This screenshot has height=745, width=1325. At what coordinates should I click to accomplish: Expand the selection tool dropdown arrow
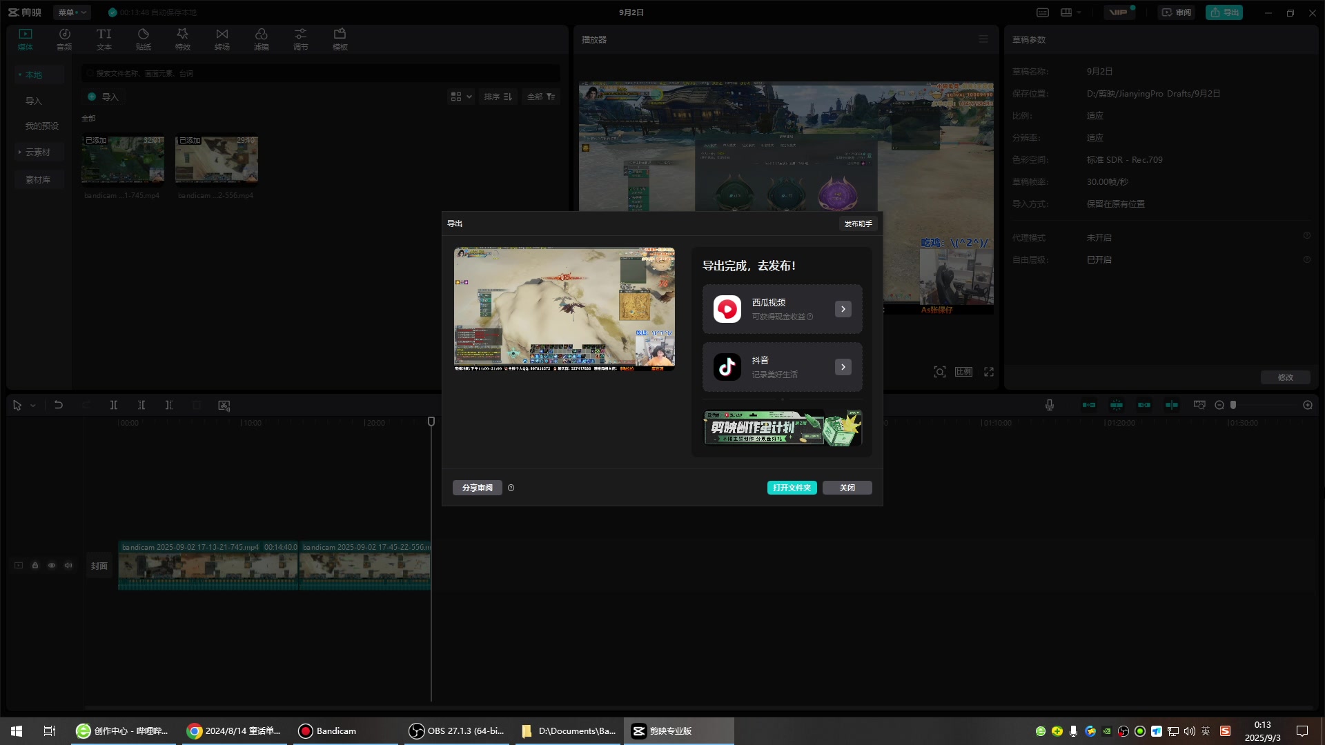pyautogui.click(x=32, y=406)
